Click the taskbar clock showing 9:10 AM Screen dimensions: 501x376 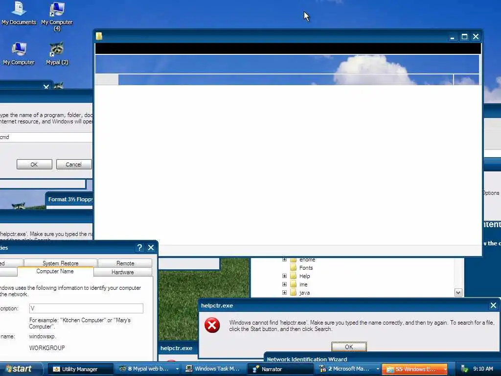click(x=483, y=369)
